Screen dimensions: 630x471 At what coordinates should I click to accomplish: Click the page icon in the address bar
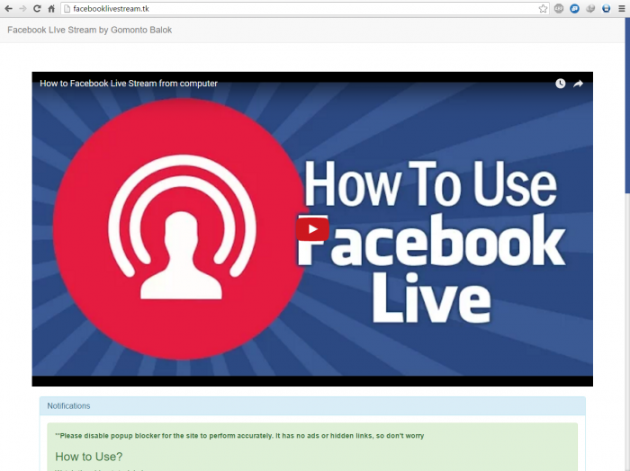click(67, 8)
